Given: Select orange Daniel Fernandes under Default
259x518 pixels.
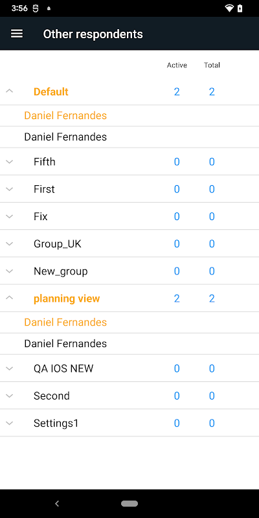Looking at the screenshot, I should pyautogui.click(x=65, y=116).
